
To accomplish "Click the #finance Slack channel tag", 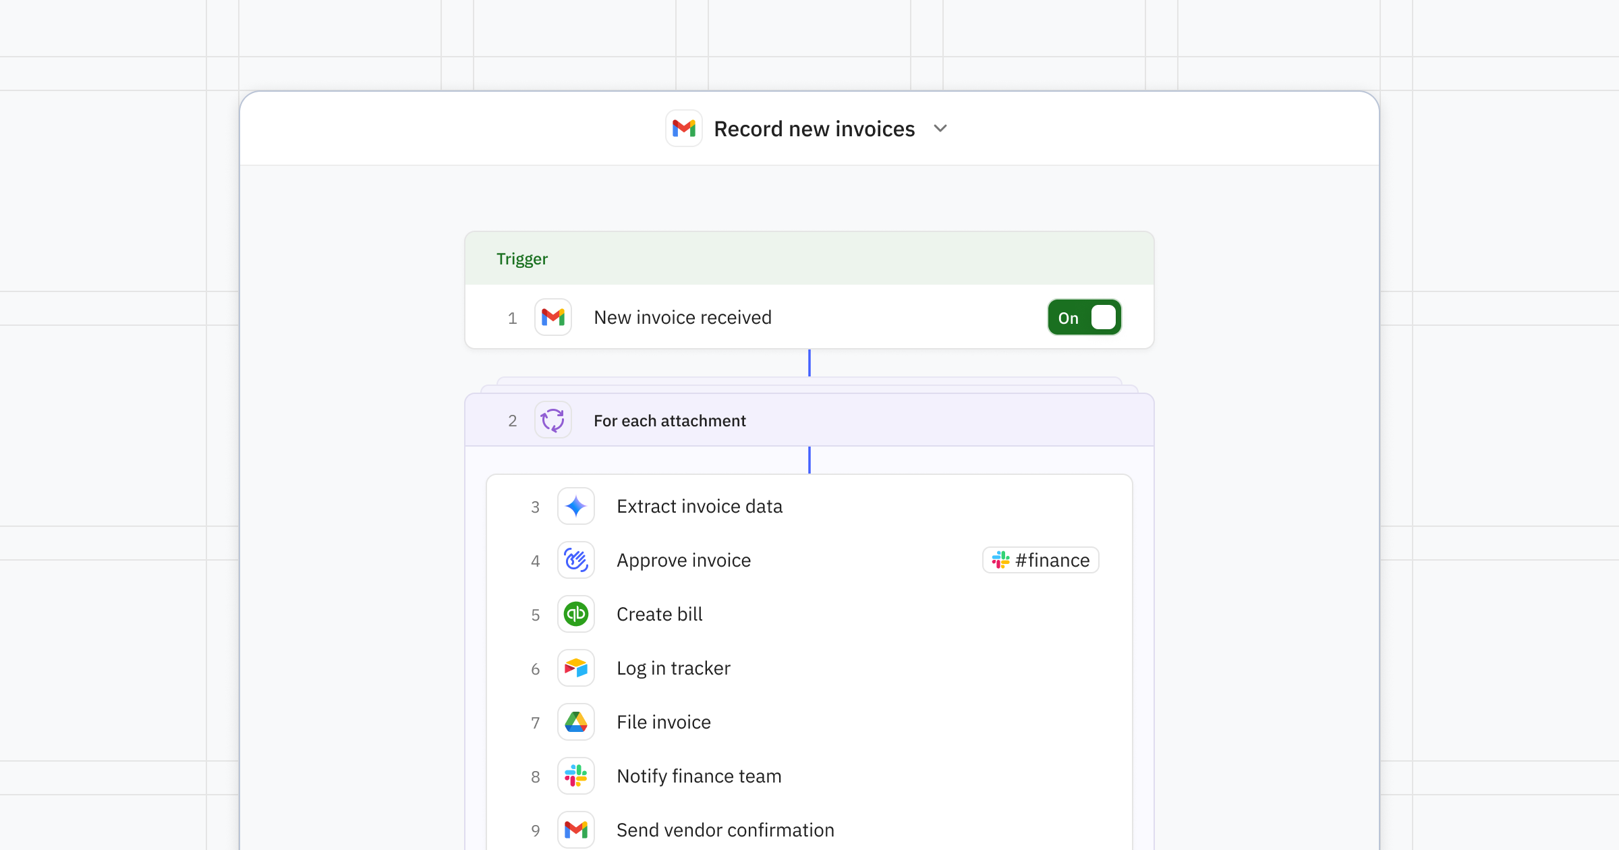I will [x=1041, y=560].
